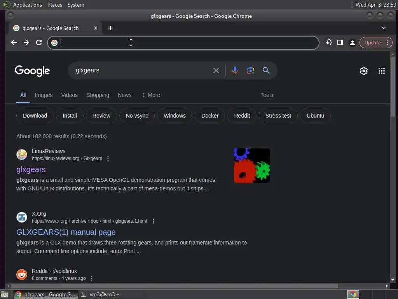Viewport: 398px width, 299px height.
Task: Submit the search with the magnifier icon
Action: tap(266, 70)
